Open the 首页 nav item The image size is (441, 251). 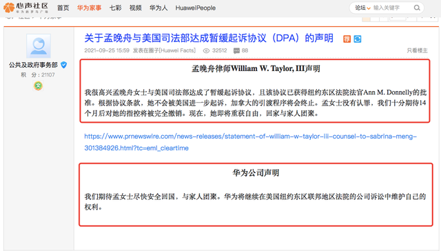[63, 8]
